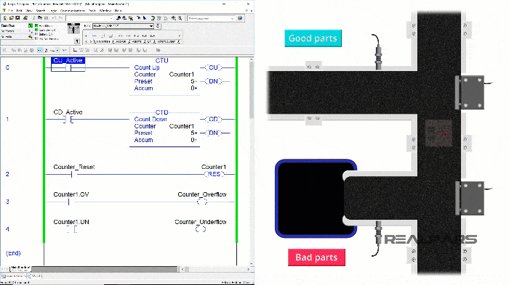Click the RSWho network browse icon beside Path
The width and height of the screenshot is (509, 285).
[158, 26]
